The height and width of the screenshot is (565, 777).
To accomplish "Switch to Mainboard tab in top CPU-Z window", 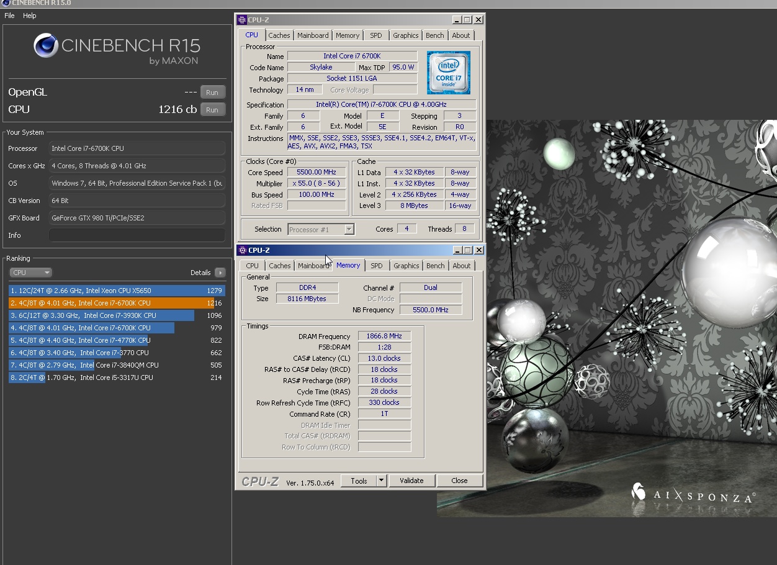I will coord(313,35).
